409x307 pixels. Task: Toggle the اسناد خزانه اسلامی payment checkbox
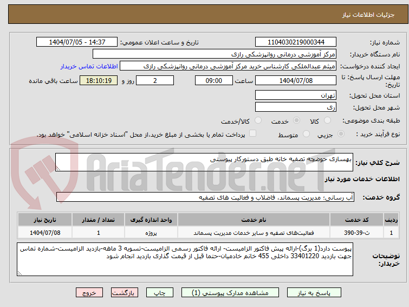pos(252,133)
